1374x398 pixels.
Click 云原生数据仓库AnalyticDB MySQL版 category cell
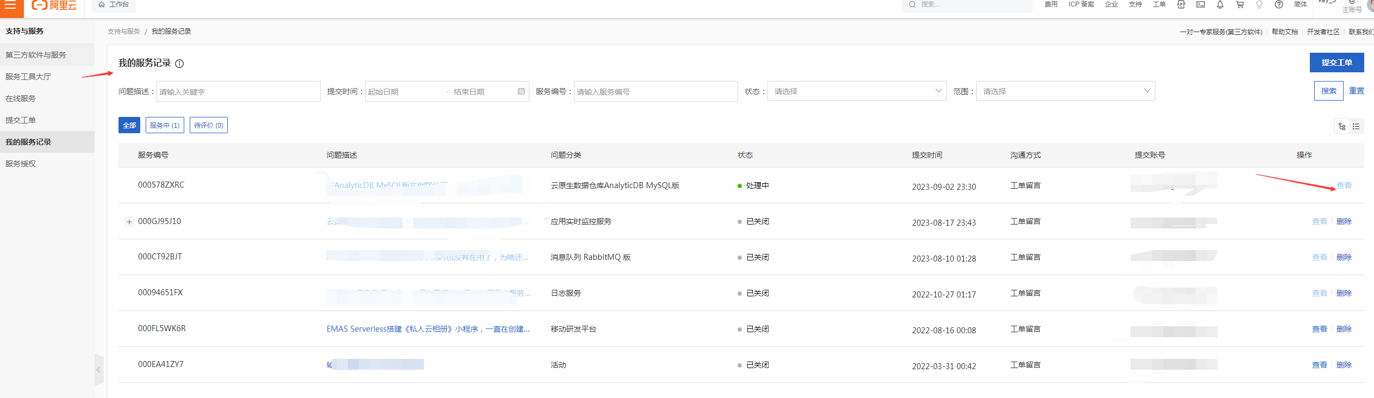click(615, 185)
